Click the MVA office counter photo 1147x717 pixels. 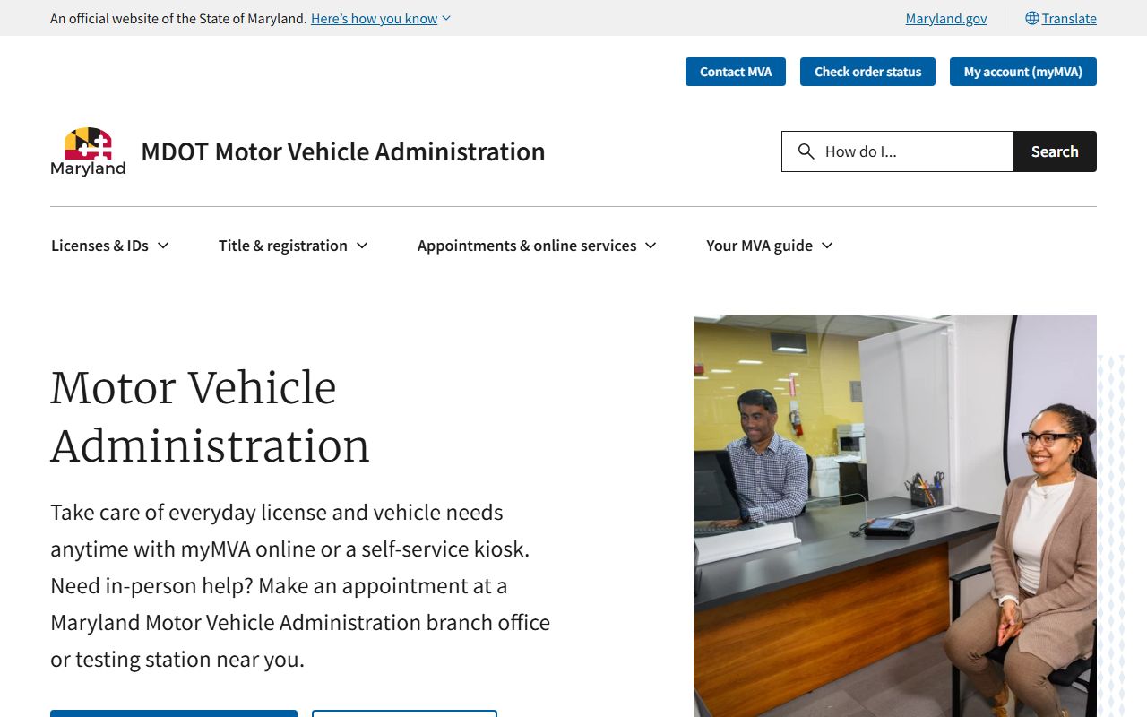click(895, 515)
